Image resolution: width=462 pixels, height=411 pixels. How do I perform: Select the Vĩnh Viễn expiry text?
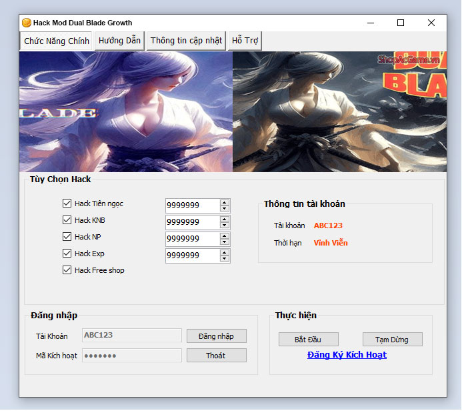point(331,243)
